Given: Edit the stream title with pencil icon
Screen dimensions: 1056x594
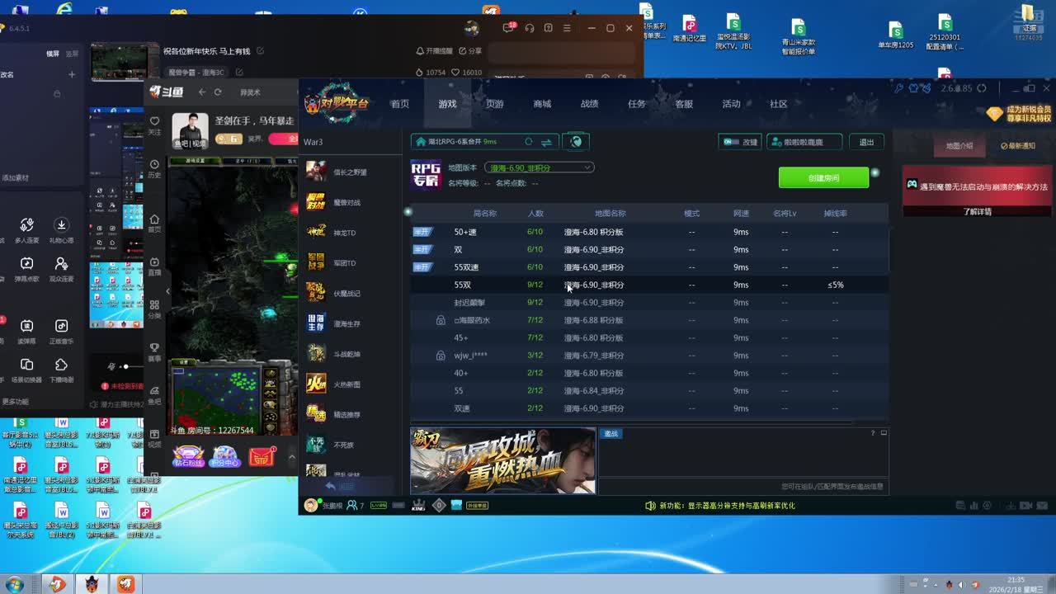Looking at the screenshot, I should 261,51.
